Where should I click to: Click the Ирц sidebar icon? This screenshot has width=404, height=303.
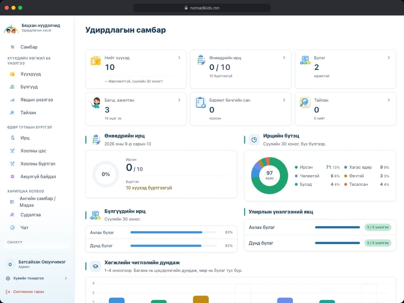[12, 138]
